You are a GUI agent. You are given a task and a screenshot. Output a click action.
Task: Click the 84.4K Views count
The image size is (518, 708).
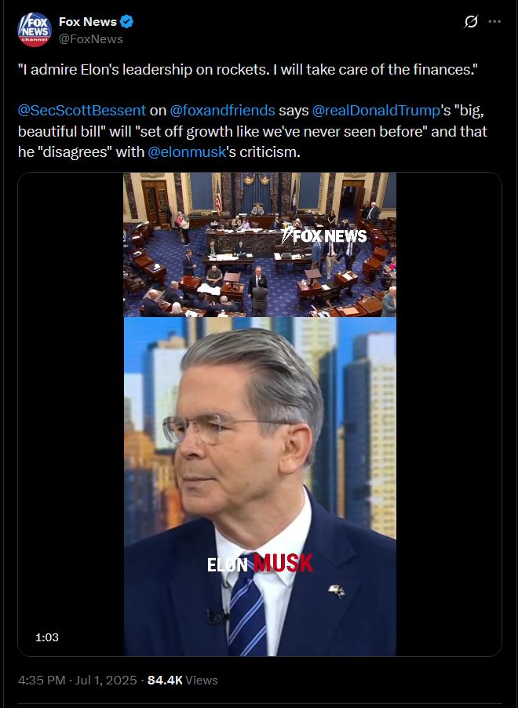tap(182, 680)
